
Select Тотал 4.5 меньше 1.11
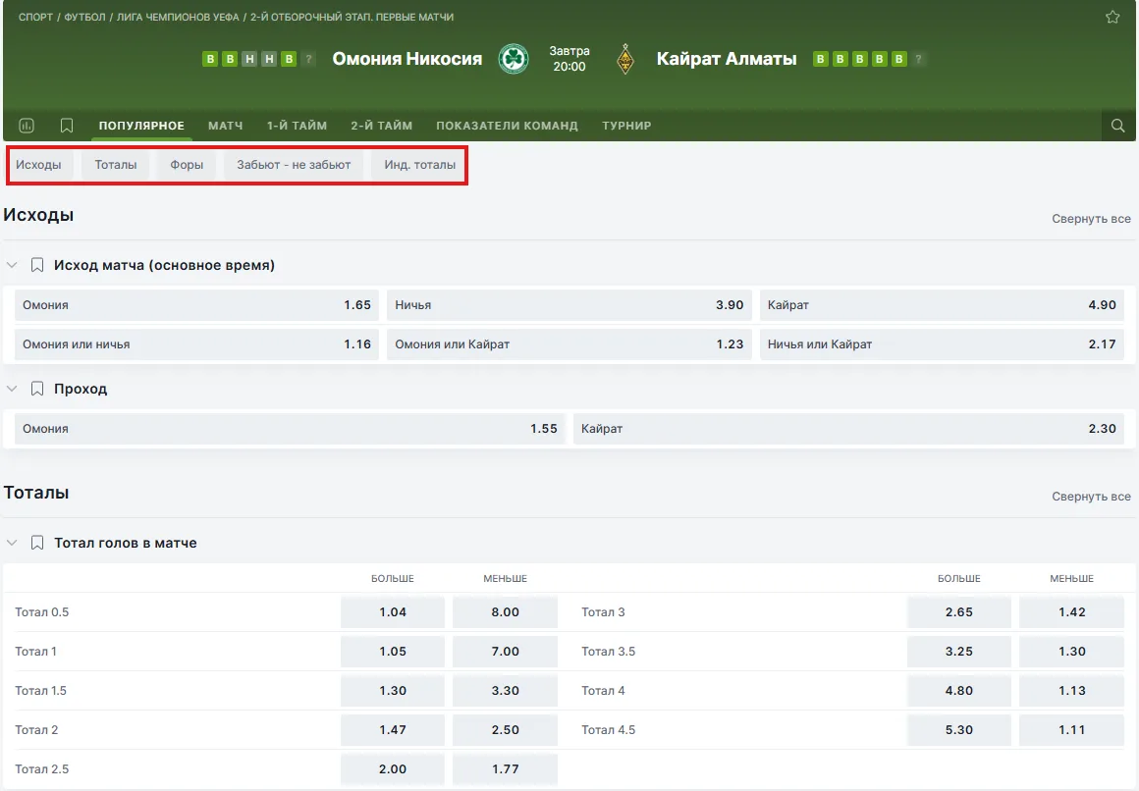coord(1071,730)
